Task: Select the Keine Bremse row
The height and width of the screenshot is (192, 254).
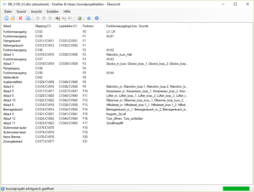Action: coord(96,137)
